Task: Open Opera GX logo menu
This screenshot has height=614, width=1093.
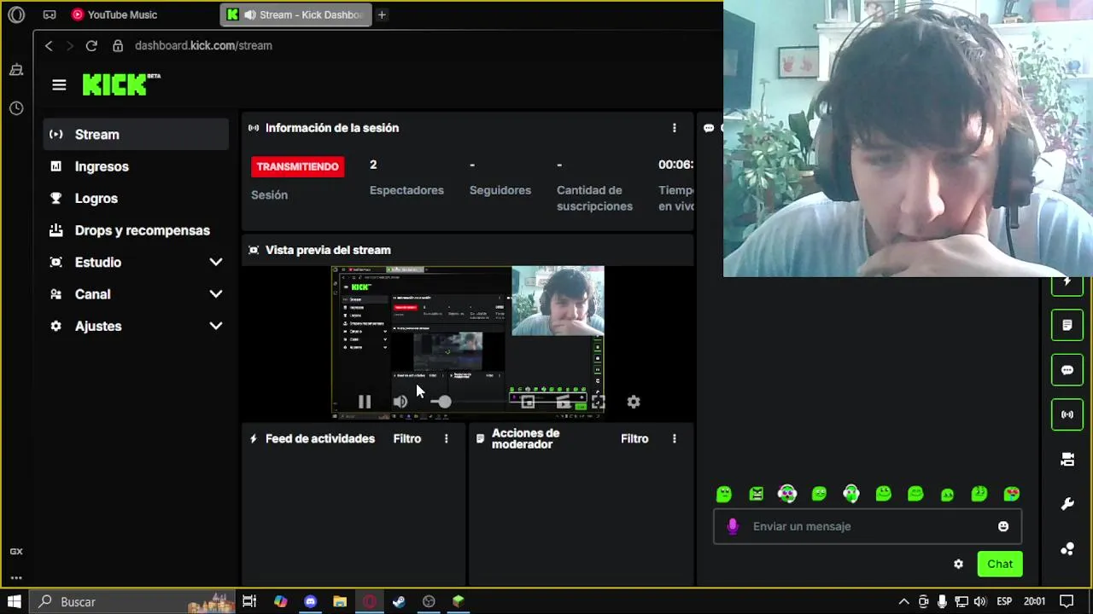Action: click(16, 14)
